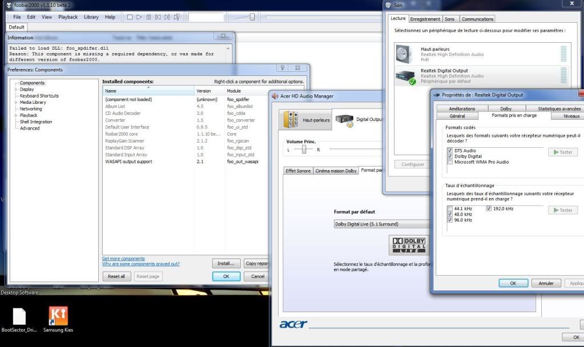
Task: Start playback with the foobar2000 Play icon
Action: (x=139, y=17)
